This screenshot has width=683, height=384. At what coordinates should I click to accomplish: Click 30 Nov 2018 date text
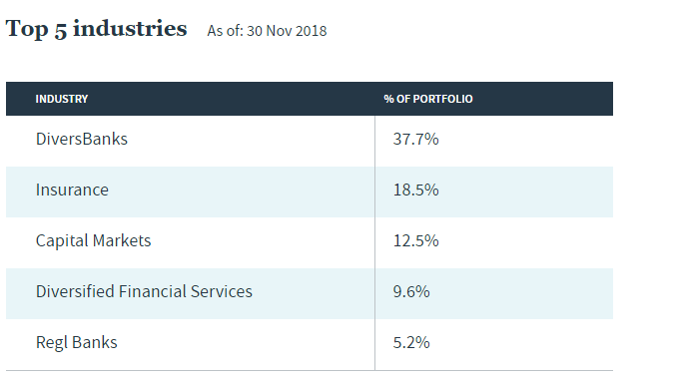coord(287,31)
